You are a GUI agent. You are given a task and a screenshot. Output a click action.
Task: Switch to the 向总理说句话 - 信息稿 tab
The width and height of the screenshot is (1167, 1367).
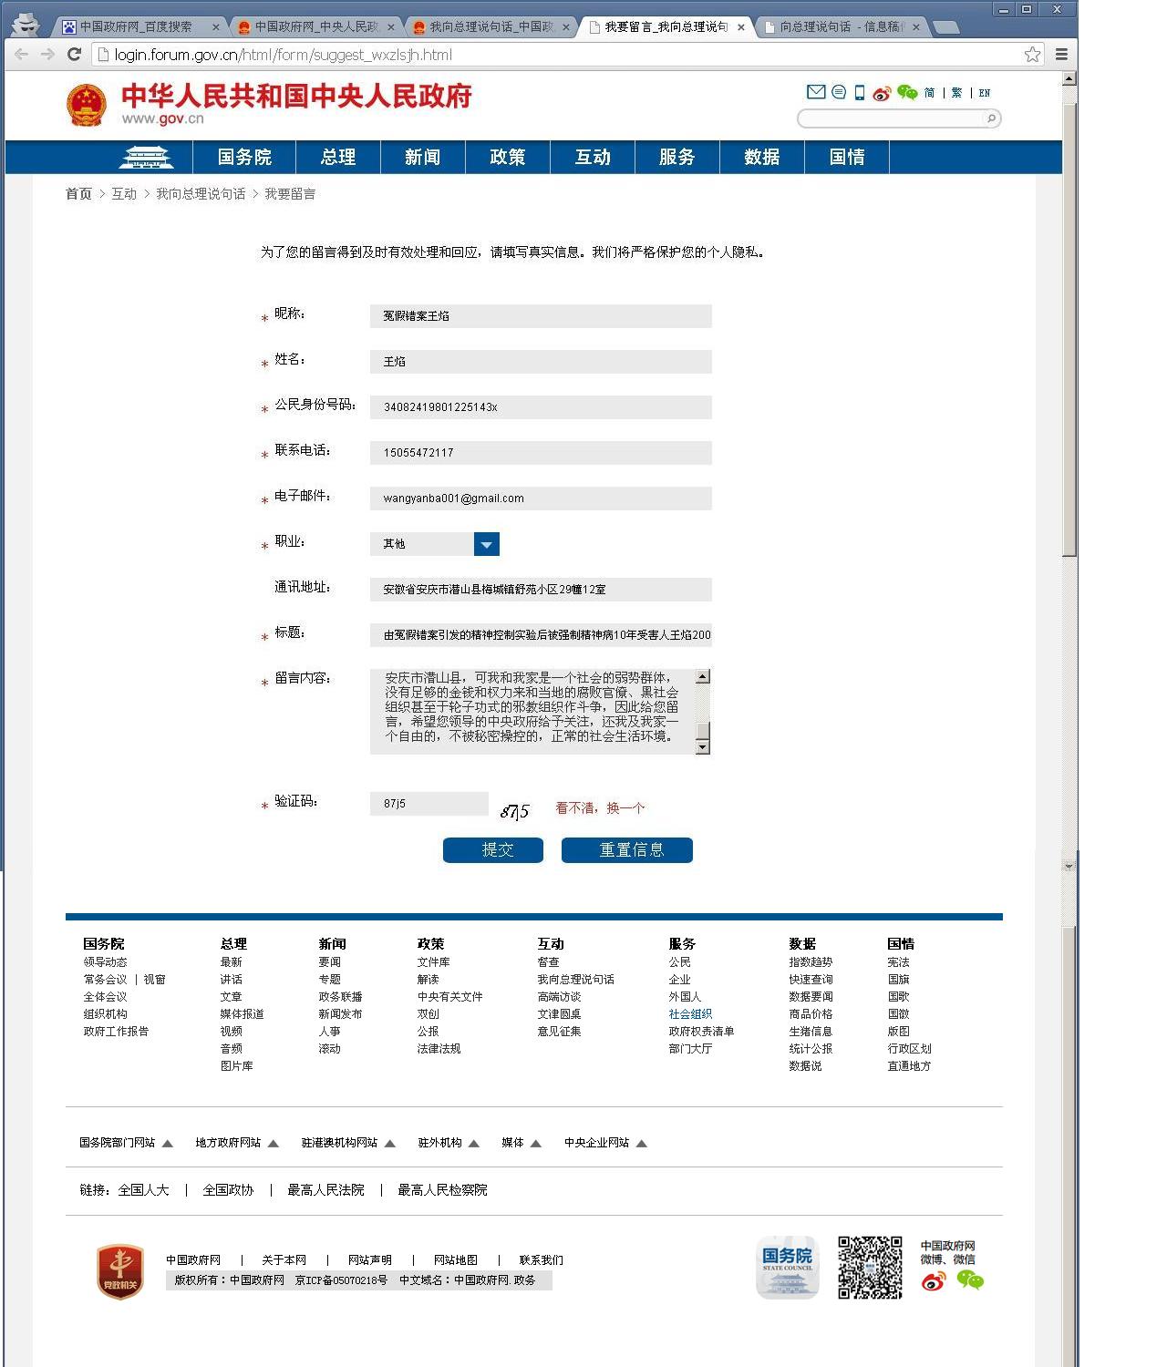pyautogui.click(x=841, y=27)
